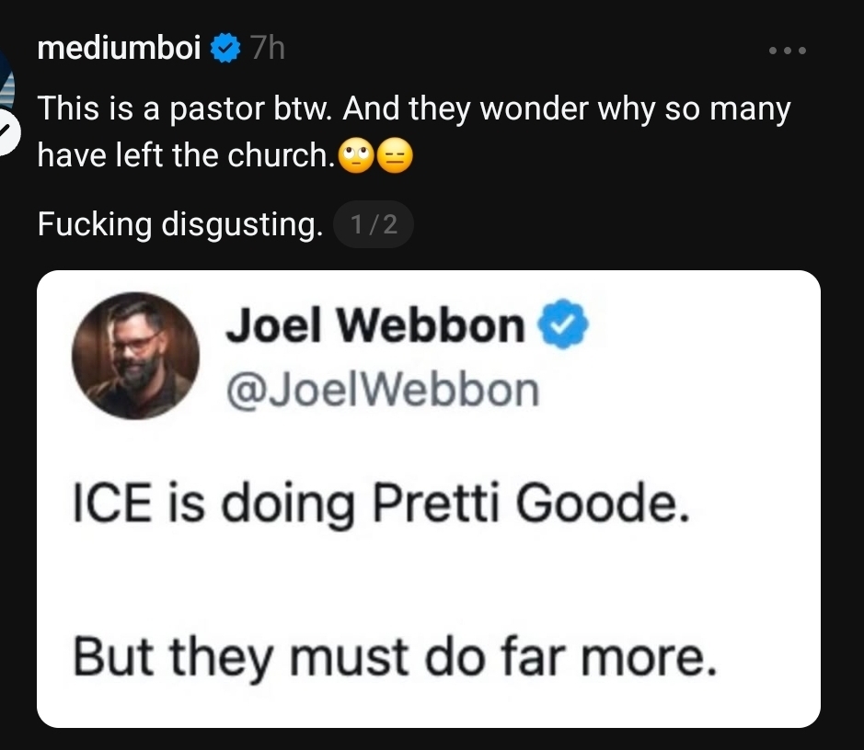Click the "ICE is doing Pretti Goode." line
The height and width of the screenshot is (750, 864).
(x=380, y=505)
